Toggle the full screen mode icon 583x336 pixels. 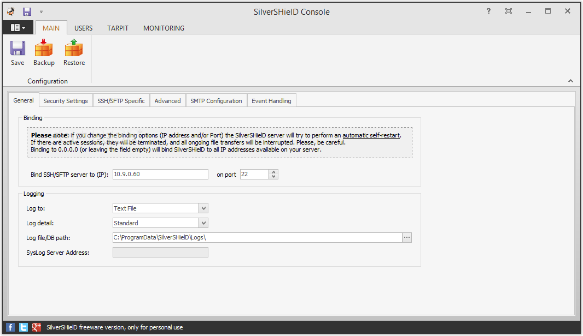pyautogui.click(x=508, y=11)
